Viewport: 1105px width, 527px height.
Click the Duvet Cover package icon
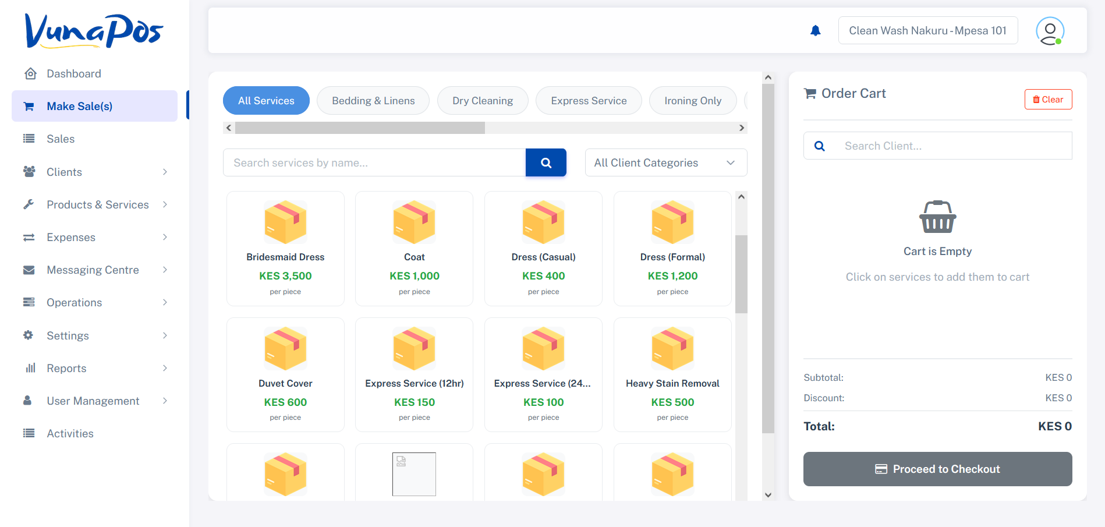pyautogui.click(x=285, y=348)
